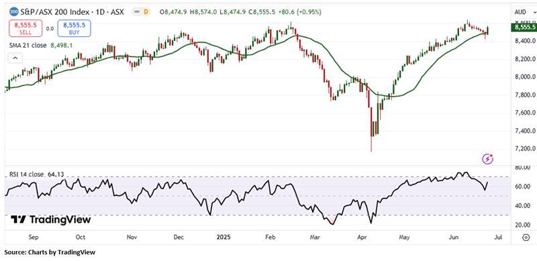Click the Source: Charts by TradingView caption
This screenshot has width=537, height=261.
[50, 252]
